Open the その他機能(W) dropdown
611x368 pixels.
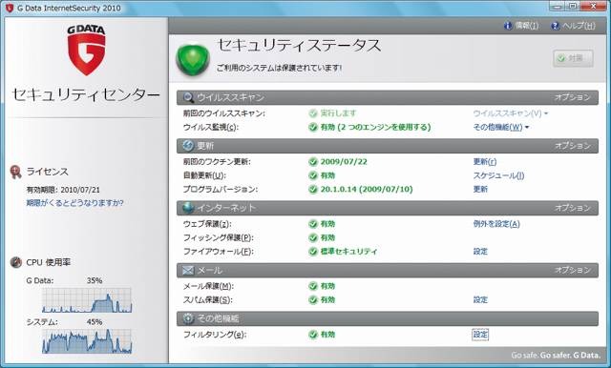pyautogui.click(x=501, y=127)
